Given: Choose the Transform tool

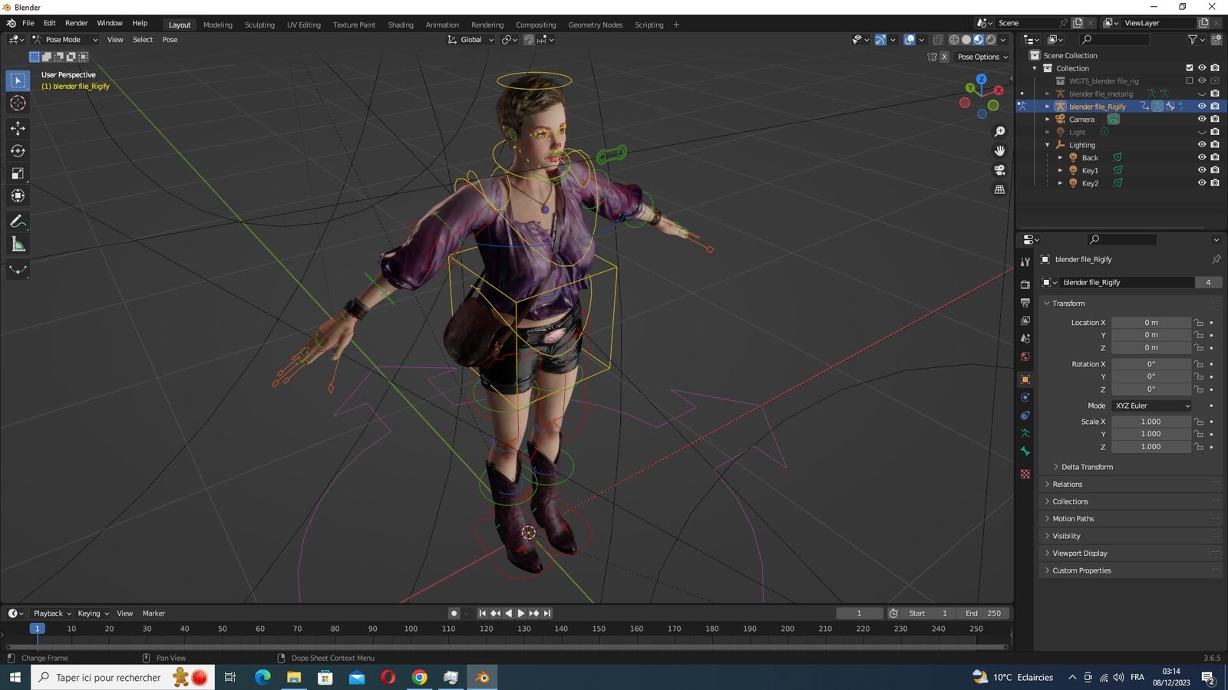Looking at the screenshot, I should pos(18,196).
